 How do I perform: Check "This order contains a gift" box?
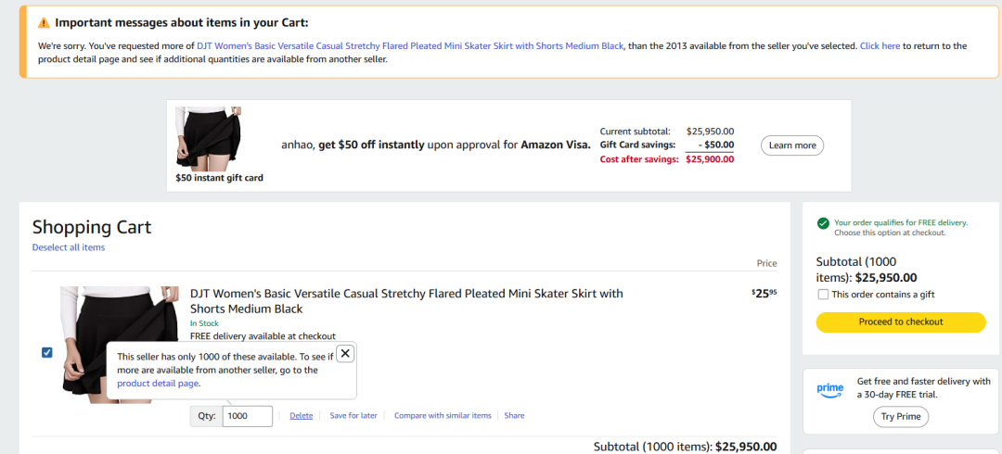click(823, 295)
